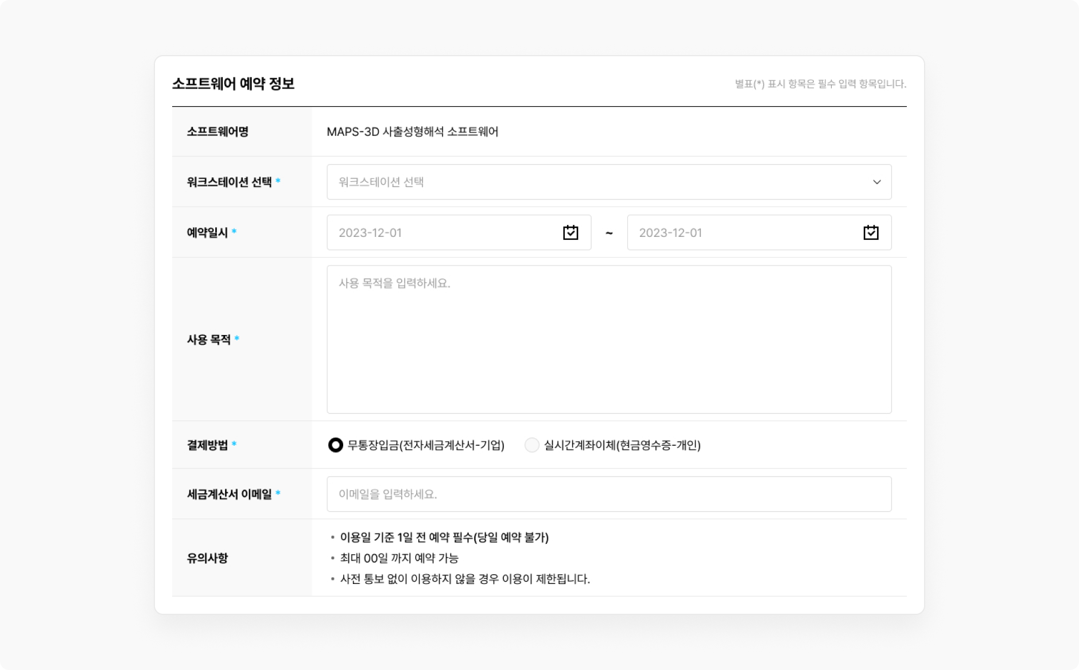Image resolution: width=1079 pixels, height=670 pixels.
Task: Click the 소프트웨어 예약 정보 heading
Action: tap(233, 84)
